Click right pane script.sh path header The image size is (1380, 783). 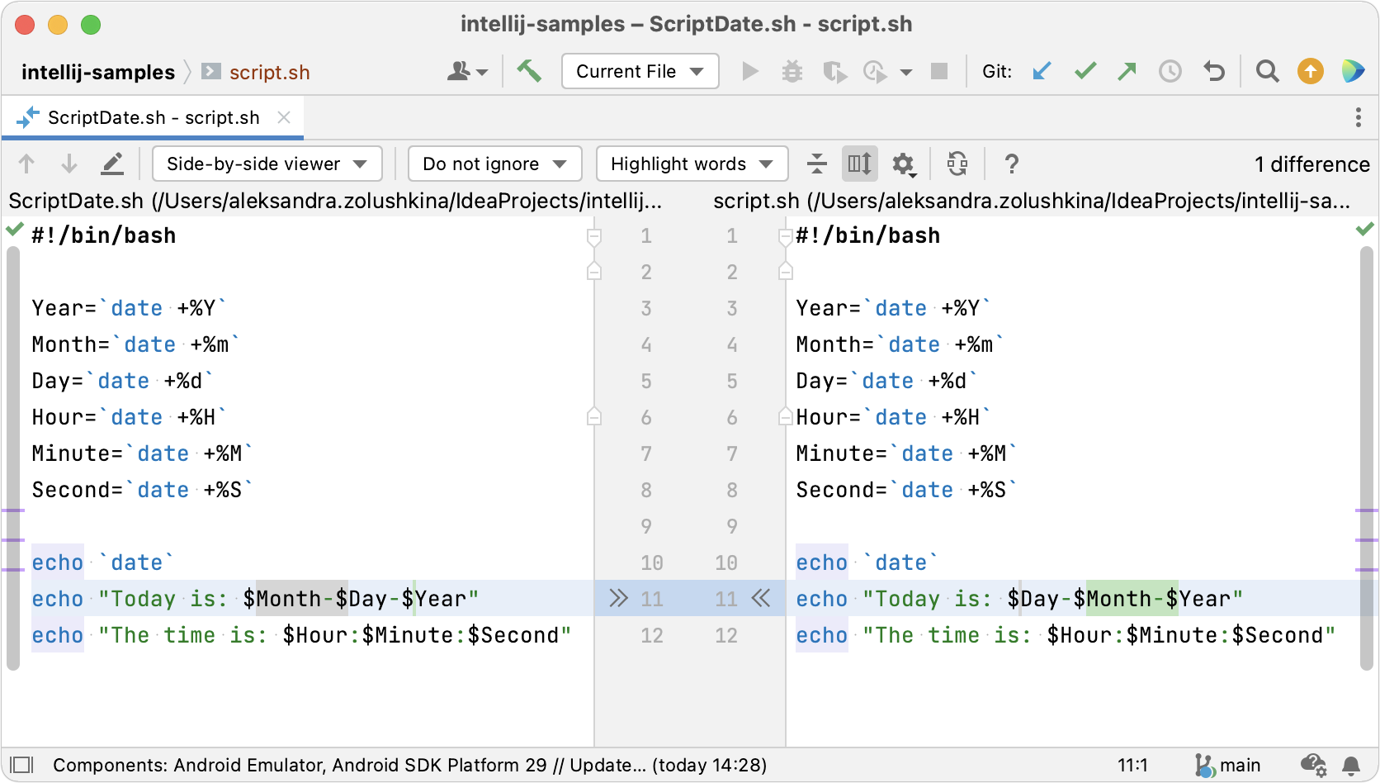[x=1032, y=201]
